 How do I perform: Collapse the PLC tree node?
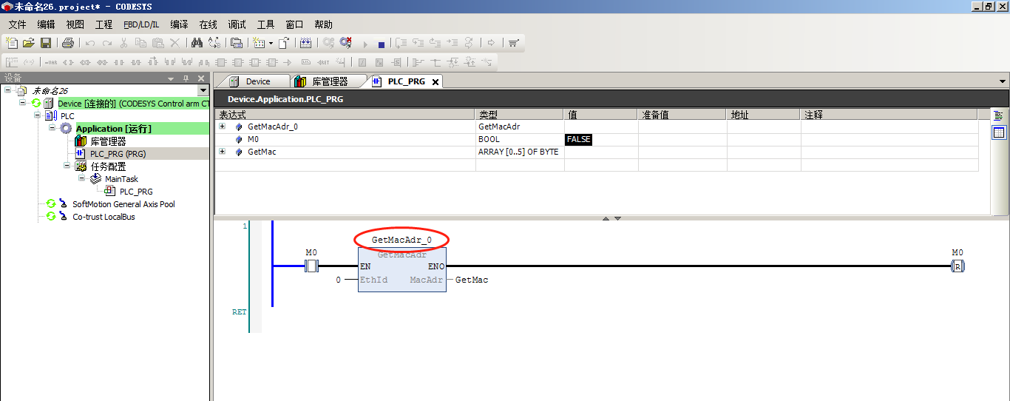pyautogui.click(x=37, y=116)
